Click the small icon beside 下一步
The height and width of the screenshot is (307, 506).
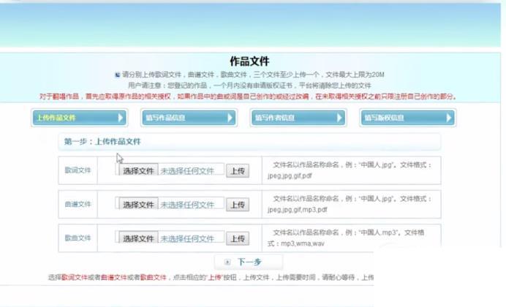click(227, 262)
